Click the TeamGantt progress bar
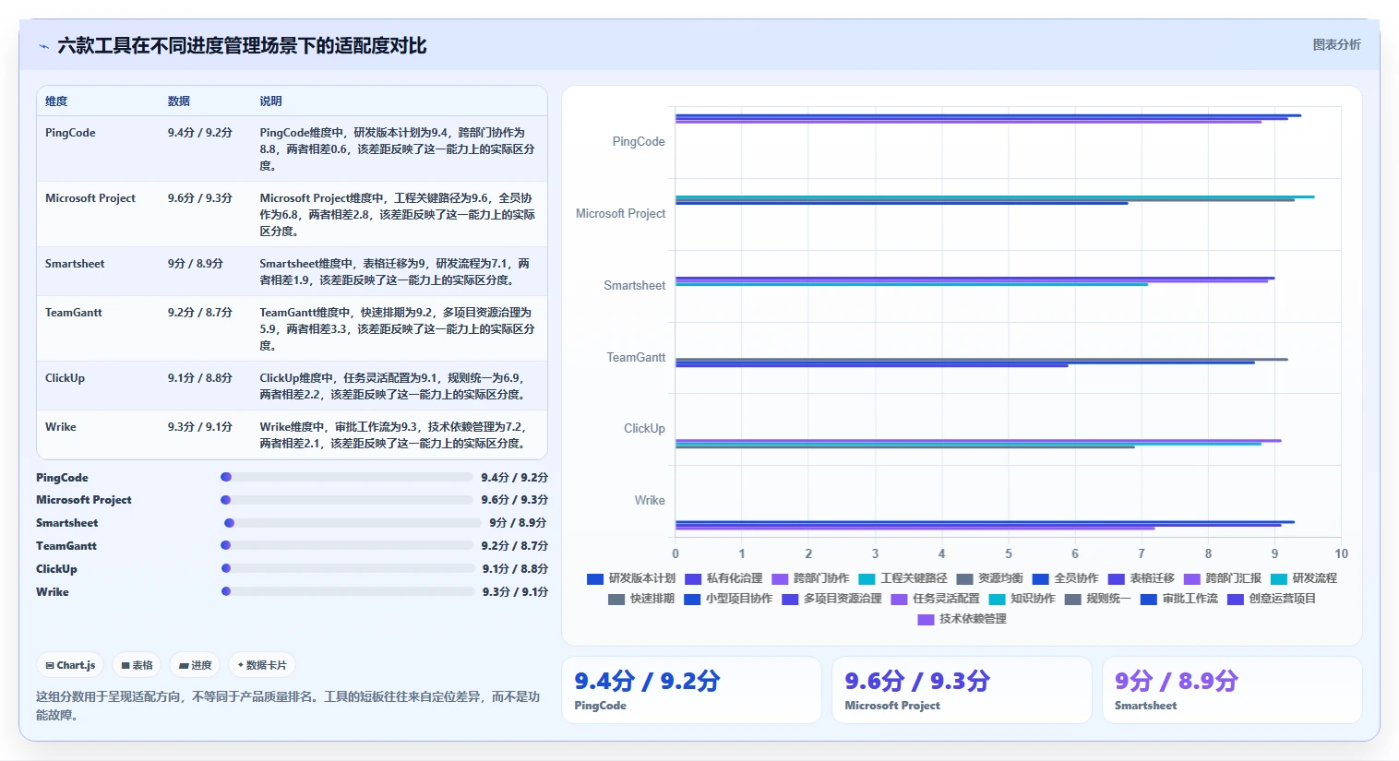 coord(347,545)
